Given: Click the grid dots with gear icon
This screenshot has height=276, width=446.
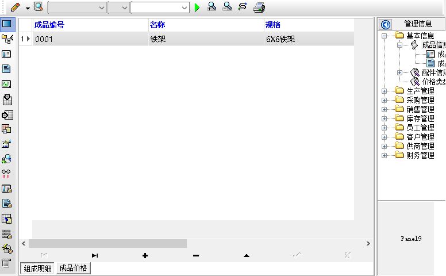Looking at the screenshot, I should (x=7, y=234).
